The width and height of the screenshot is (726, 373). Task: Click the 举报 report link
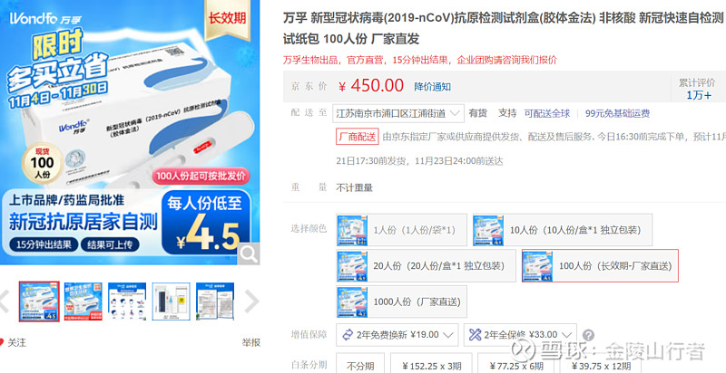[251, 342]
